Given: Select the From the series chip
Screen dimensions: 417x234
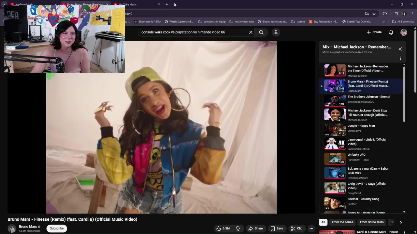Looking at the screenshot, I should [x=342, y=222].
